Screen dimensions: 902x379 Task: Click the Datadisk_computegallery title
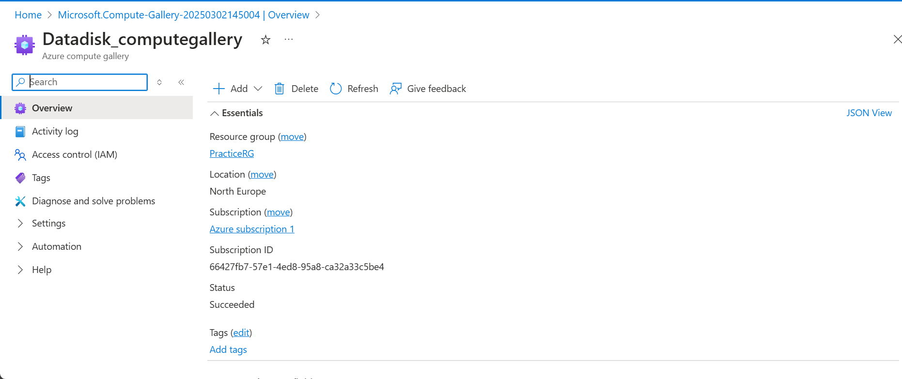(x=142, y=39)
